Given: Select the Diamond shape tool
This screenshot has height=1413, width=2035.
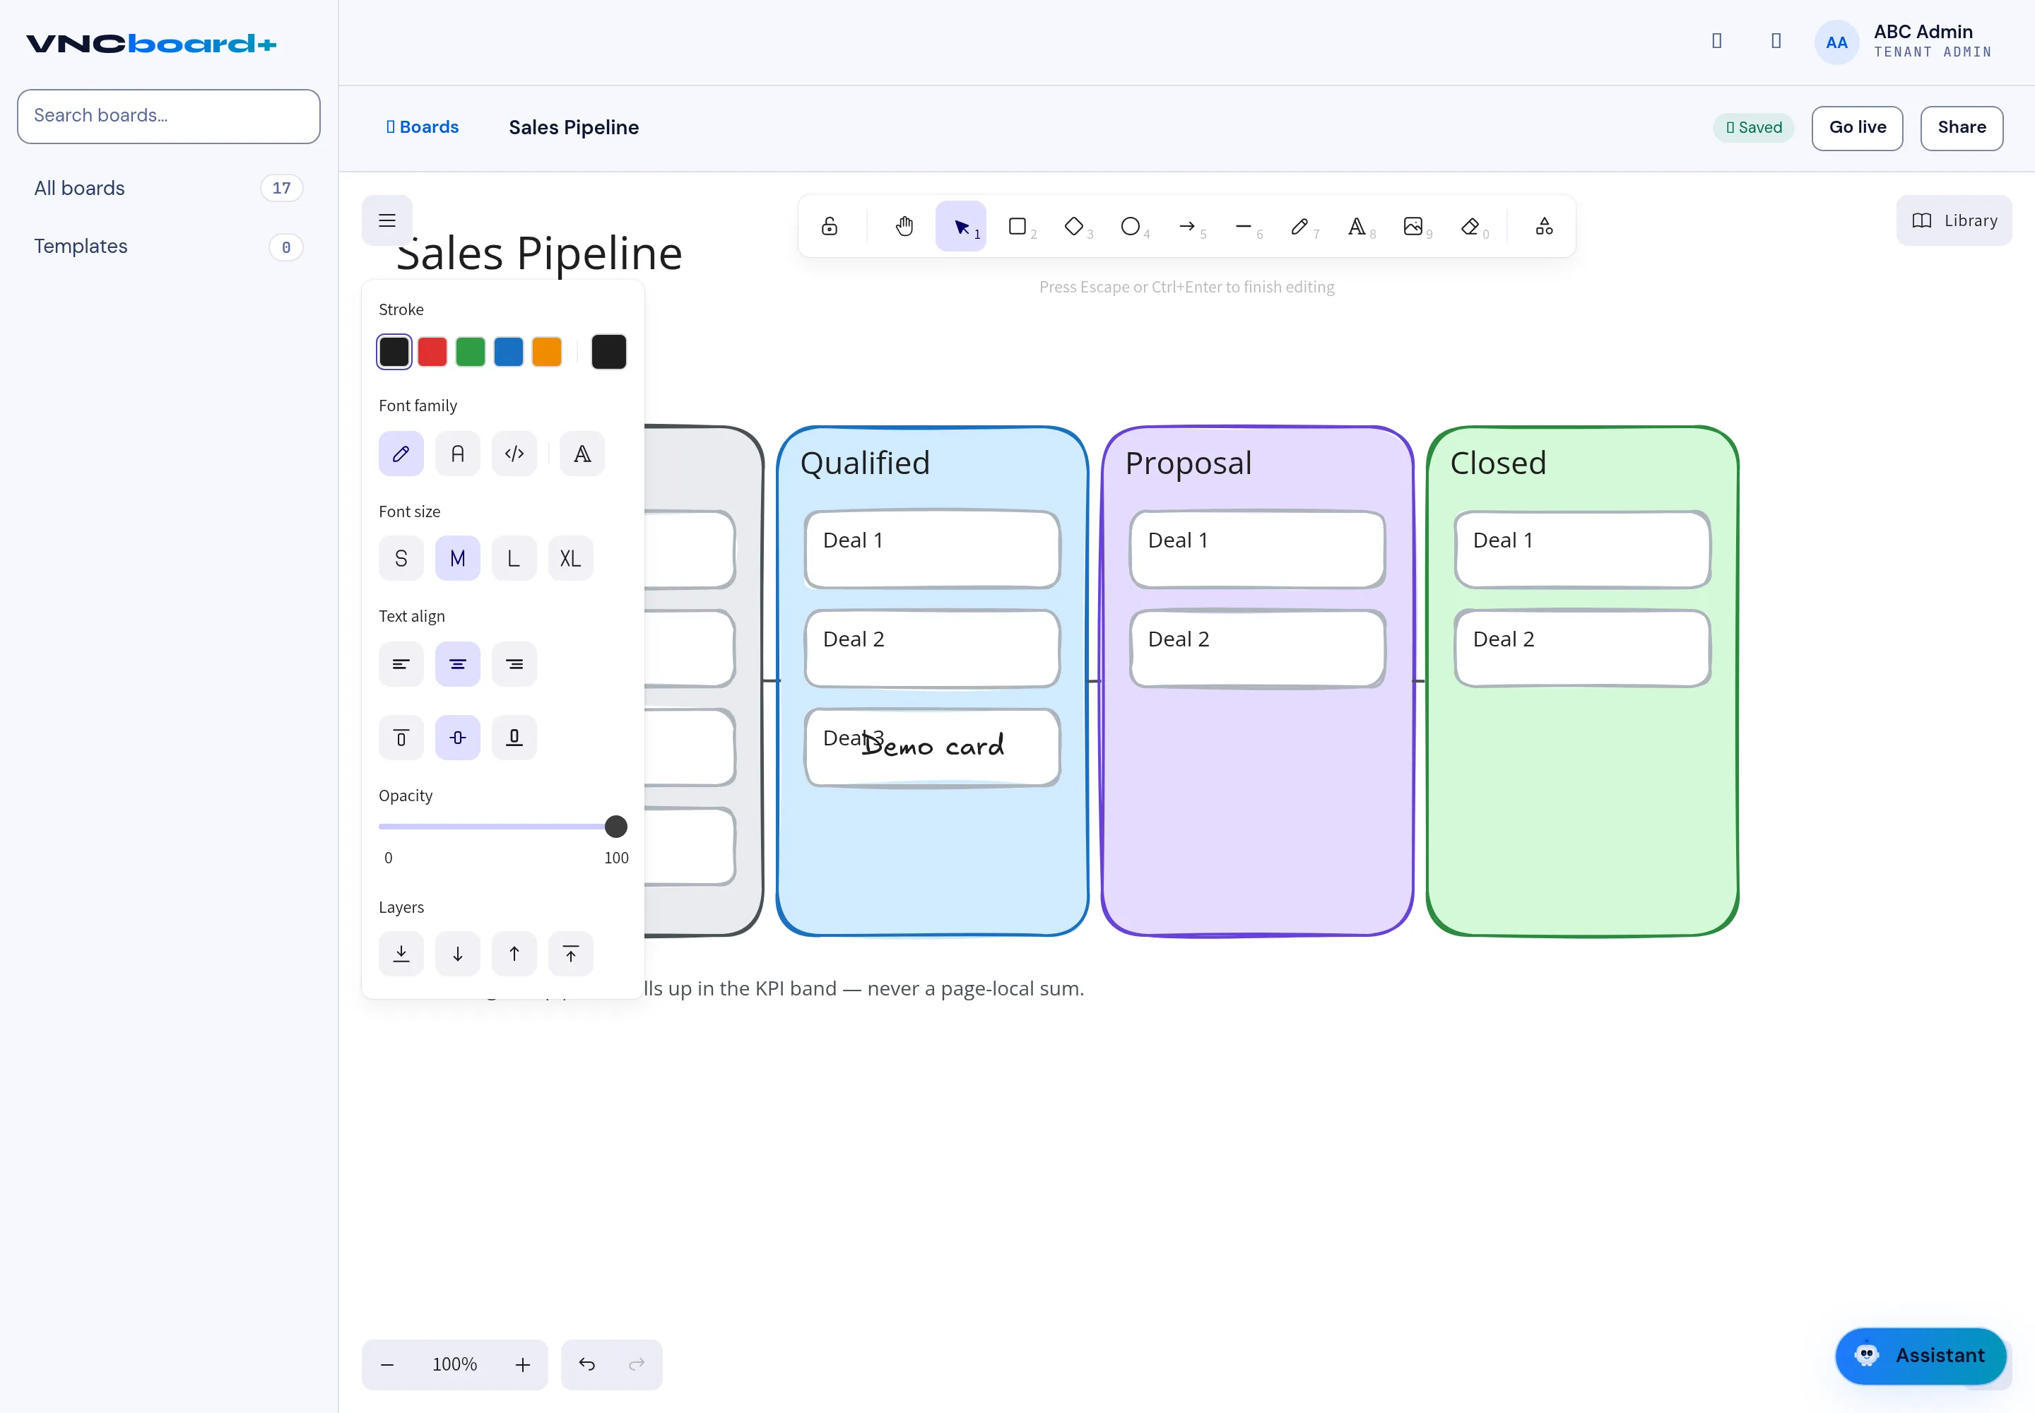Looking at the screenshot, I should [x=1074, y=227].
